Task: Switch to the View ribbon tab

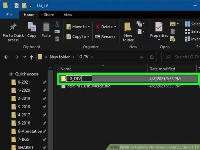Action: tap(68, 15)
